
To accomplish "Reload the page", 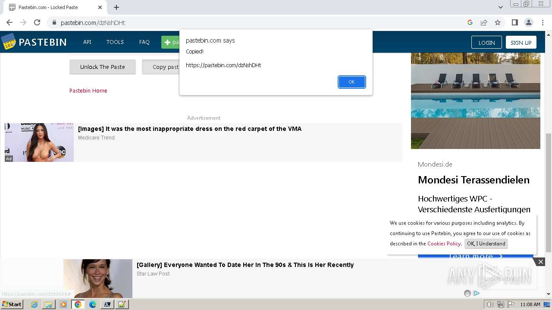I will [37, 22].
